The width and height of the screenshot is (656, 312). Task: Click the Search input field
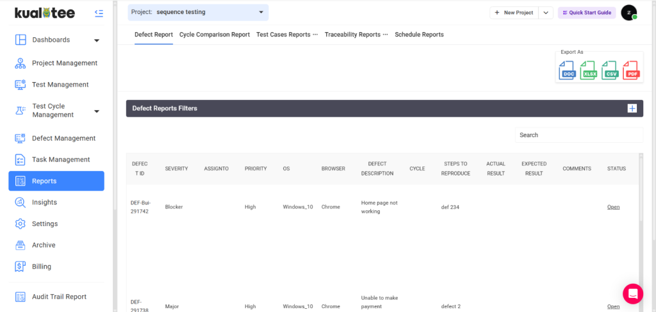point(578,135)
